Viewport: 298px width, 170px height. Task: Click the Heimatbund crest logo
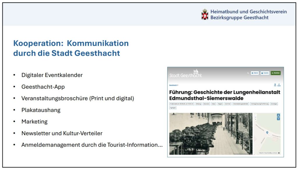point(205,15)
